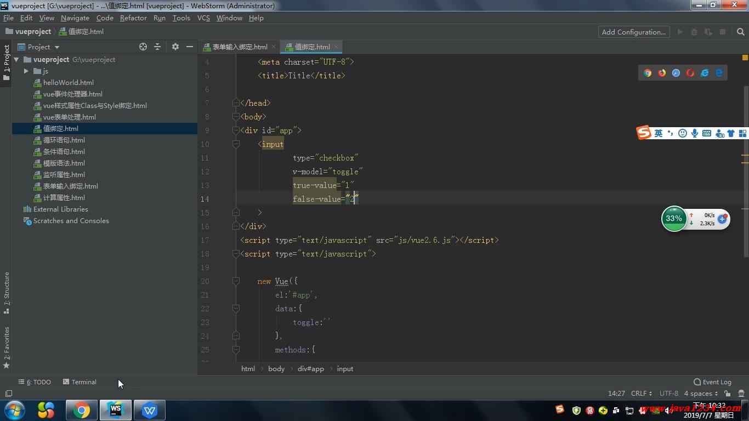Screen dimensions: 749x421
Task: Click the Run toolbar icon
Action: click(x=680, y=32)
